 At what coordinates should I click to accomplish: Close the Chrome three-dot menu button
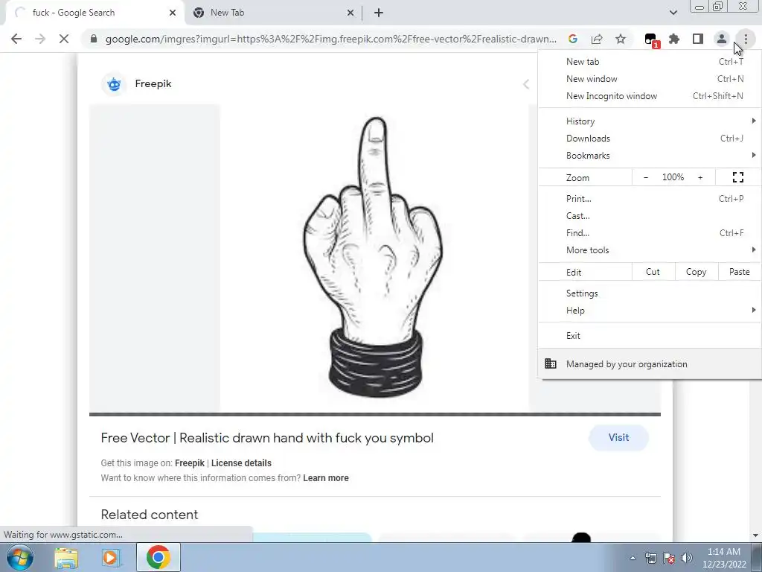coord(746,39)
